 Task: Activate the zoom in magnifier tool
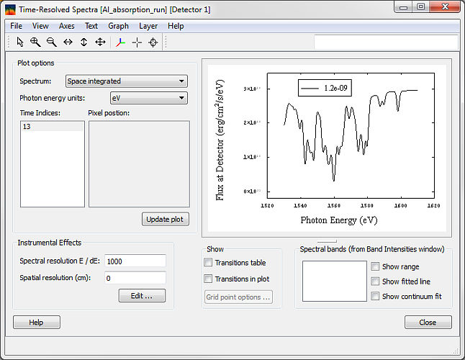[x=35, y=42]
